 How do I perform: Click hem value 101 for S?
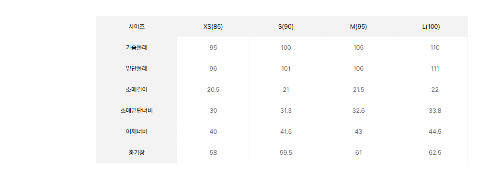(x=285, y=69)
